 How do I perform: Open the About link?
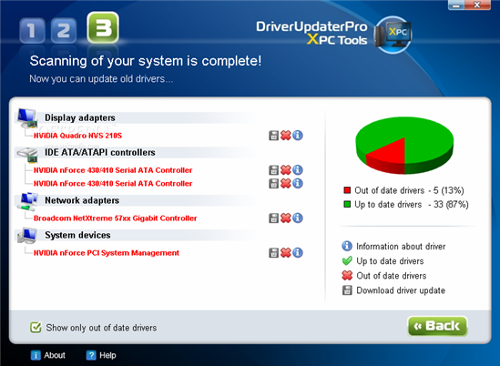(48, 355)
